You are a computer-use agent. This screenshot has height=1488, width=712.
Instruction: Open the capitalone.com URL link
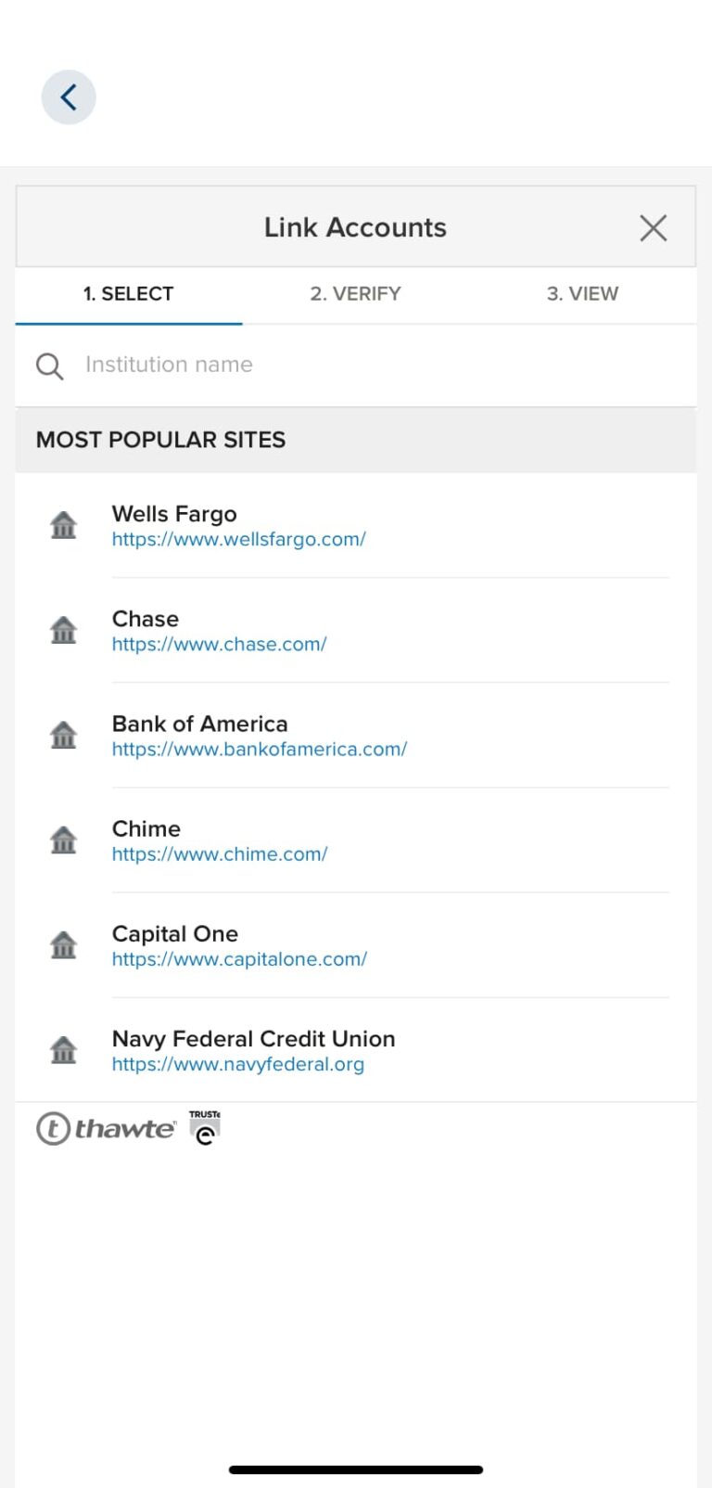[239, 959]
